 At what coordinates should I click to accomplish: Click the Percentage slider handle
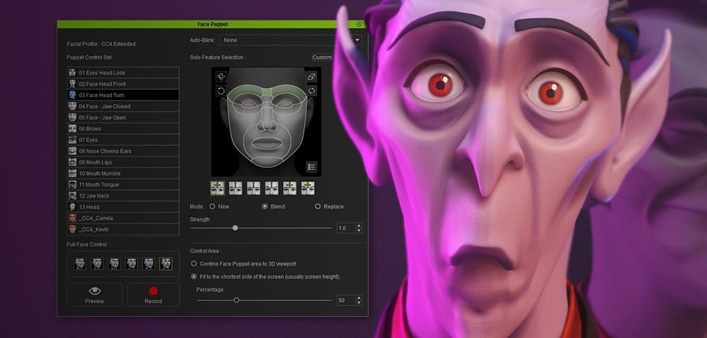coord(237,300)
